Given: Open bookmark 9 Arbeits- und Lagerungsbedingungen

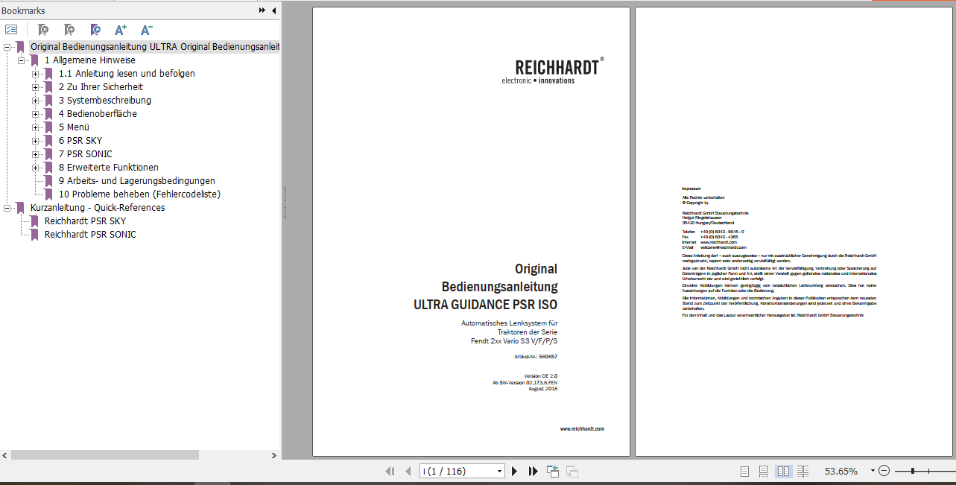Looking at the screenshot, I should pyautogui.click(x=136, y=181).
